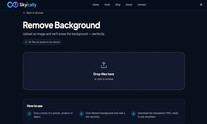Image resolution: width=207 pixels, height=124 pixels.
Task: Go back via Back to all tools
Action: (x=33, y=13)
